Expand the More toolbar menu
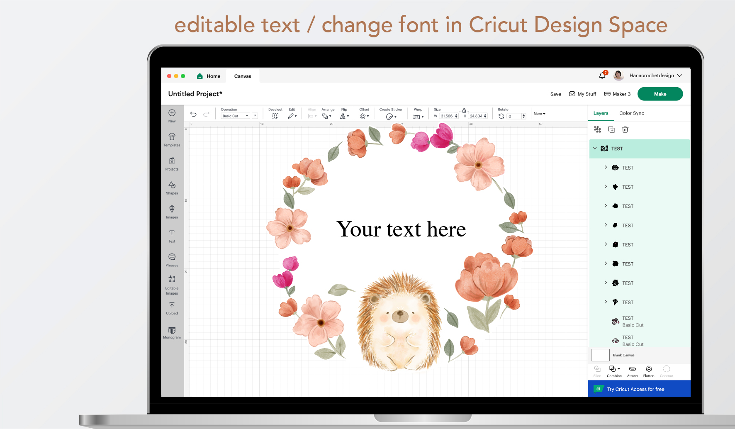 click(x=539, y=114)
